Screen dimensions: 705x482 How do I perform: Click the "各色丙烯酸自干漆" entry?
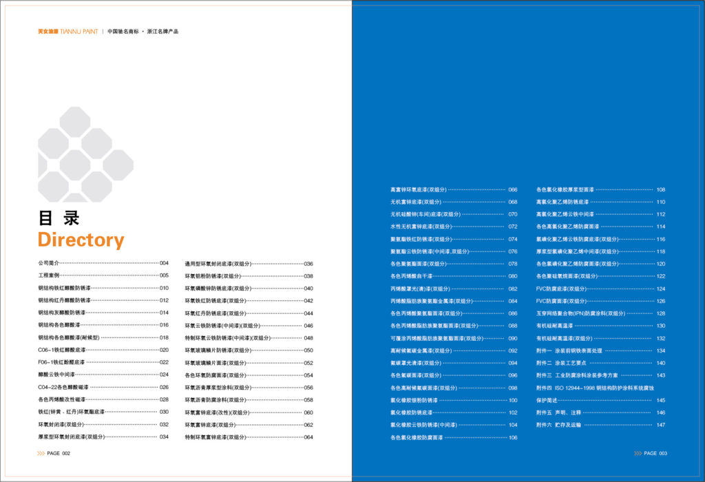[454, 276]
